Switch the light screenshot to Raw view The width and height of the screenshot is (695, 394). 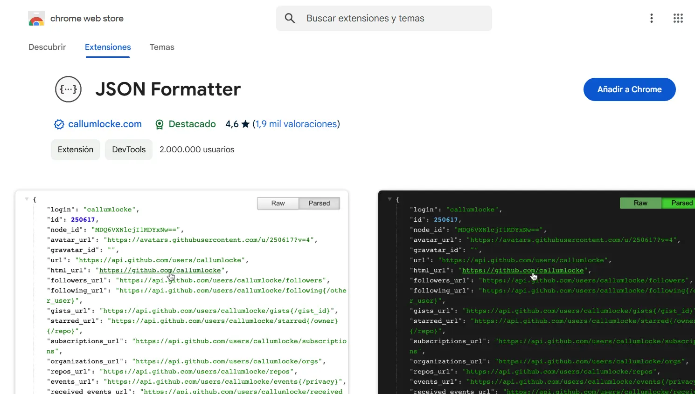point(278,203)
